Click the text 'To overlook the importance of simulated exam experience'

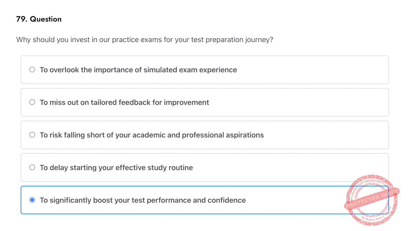(x=138, y=70)
